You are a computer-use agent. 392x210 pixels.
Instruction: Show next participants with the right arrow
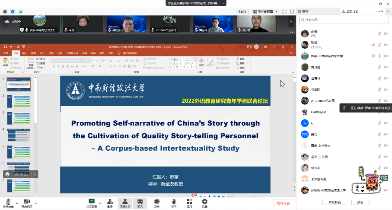291,21
